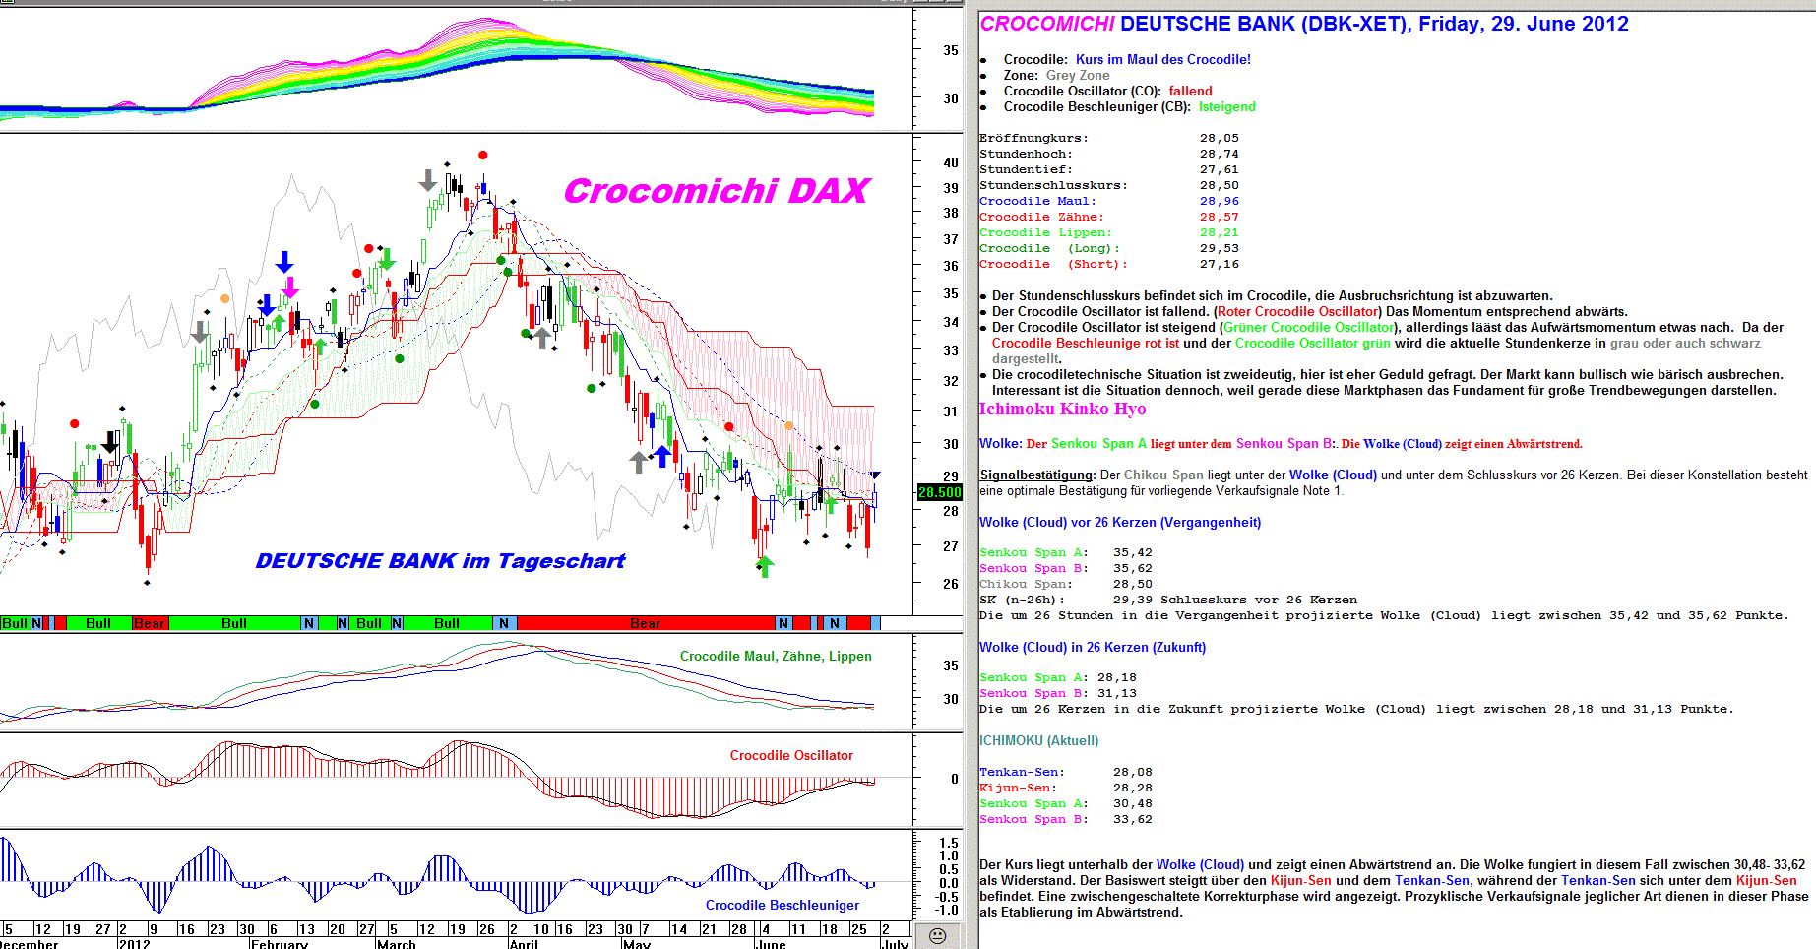Click the DEUTSCHE BANK im Tageschart label
Viewport: 1816px width, 949px height.
[440, 561]
